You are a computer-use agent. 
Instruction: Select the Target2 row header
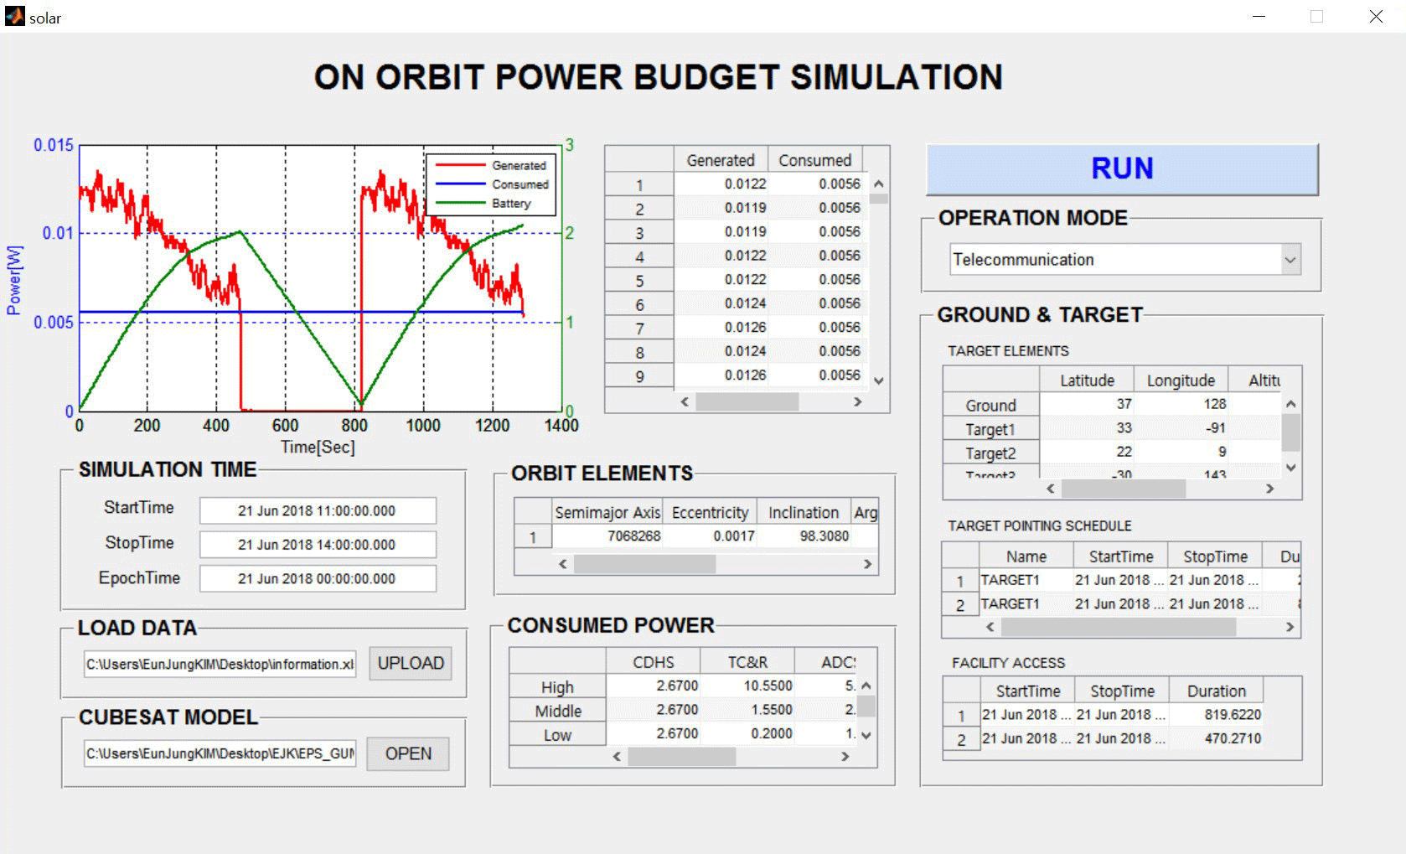[990, 453]
